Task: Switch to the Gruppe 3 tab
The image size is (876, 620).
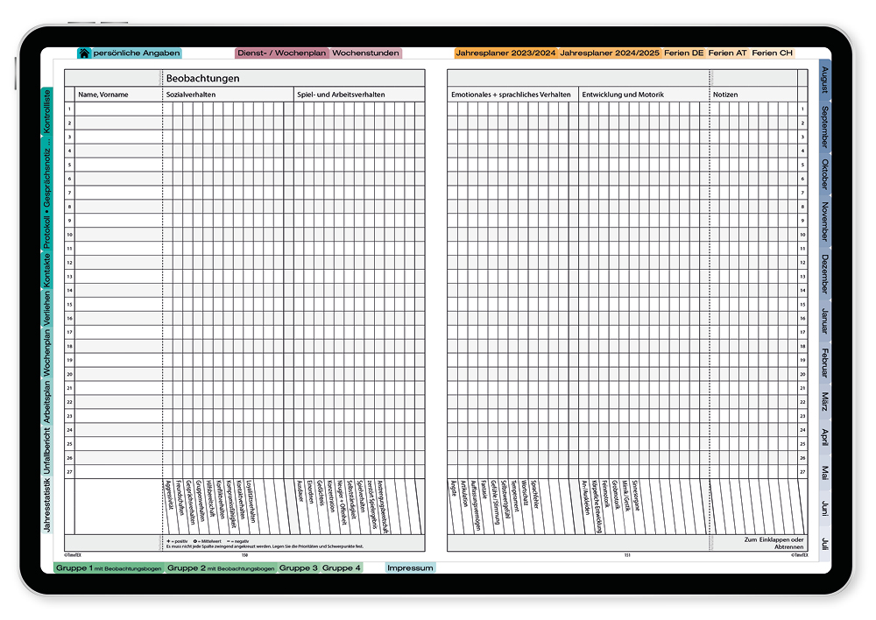Action: coord(299,568)
